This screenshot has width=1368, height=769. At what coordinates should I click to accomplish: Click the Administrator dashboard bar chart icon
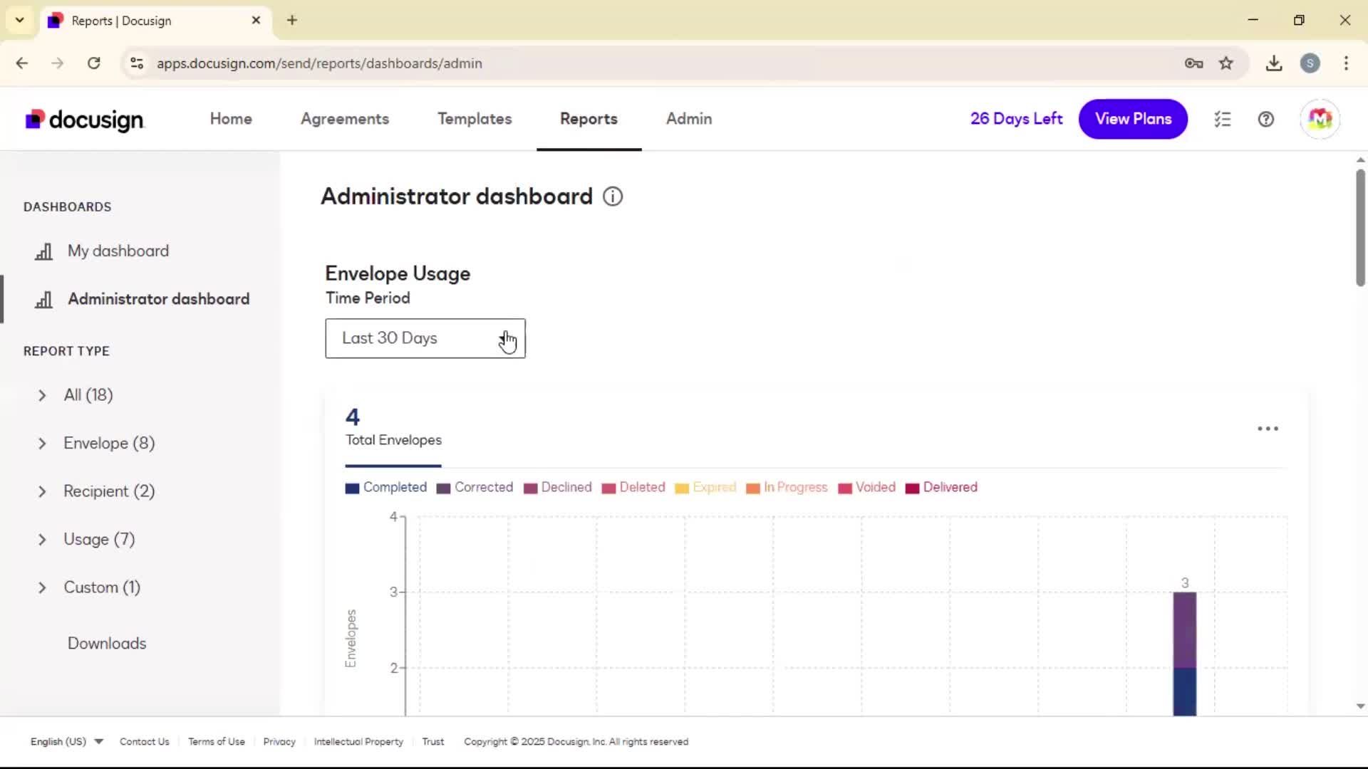(x=44, y=300)
